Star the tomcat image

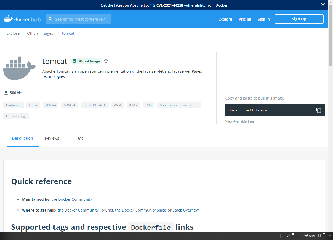tap(106, 61)
